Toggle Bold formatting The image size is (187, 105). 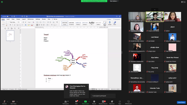point(10,25)
